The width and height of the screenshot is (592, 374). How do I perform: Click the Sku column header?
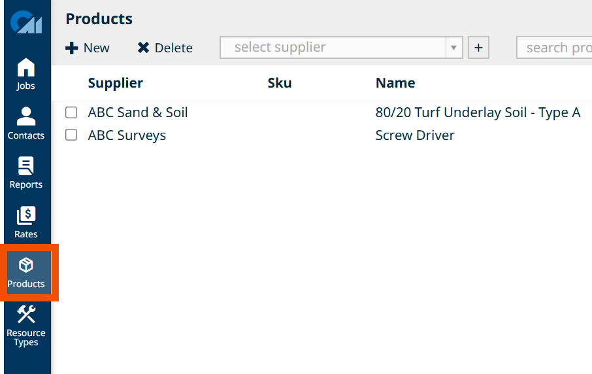click(x=280, y=83)
